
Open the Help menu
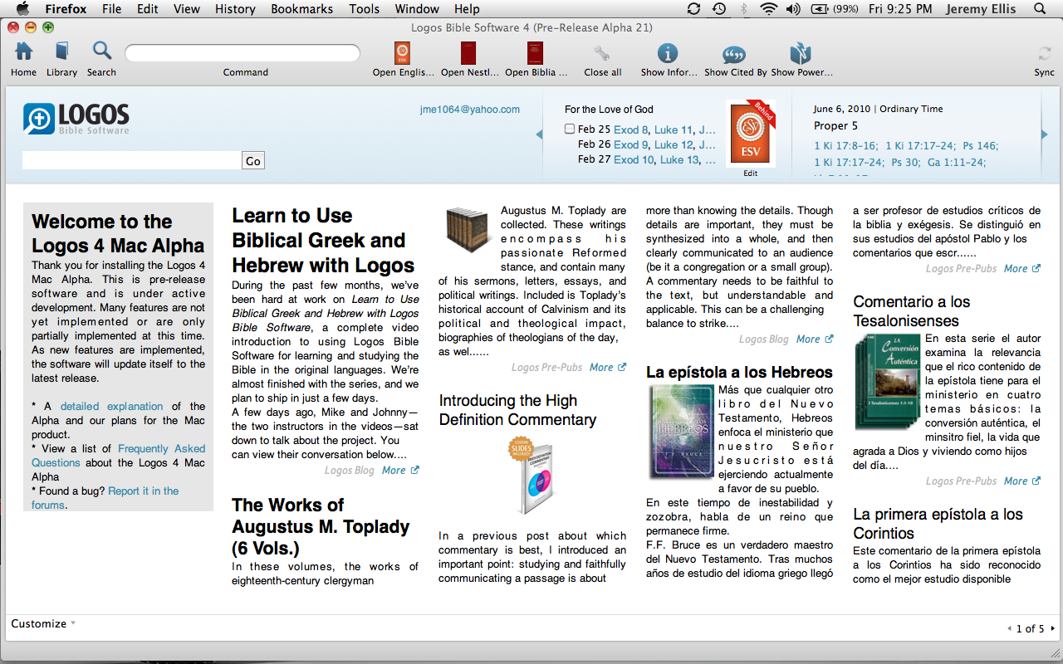tap(467, 9)
